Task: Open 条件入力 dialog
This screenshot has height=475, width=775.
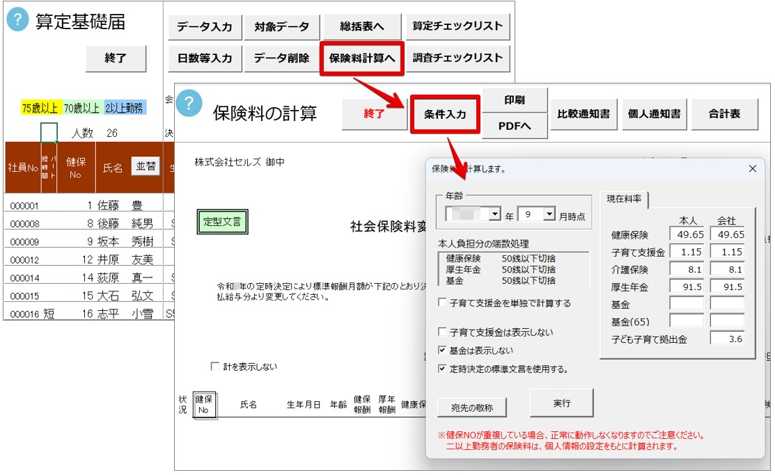Action: (446, 115)
